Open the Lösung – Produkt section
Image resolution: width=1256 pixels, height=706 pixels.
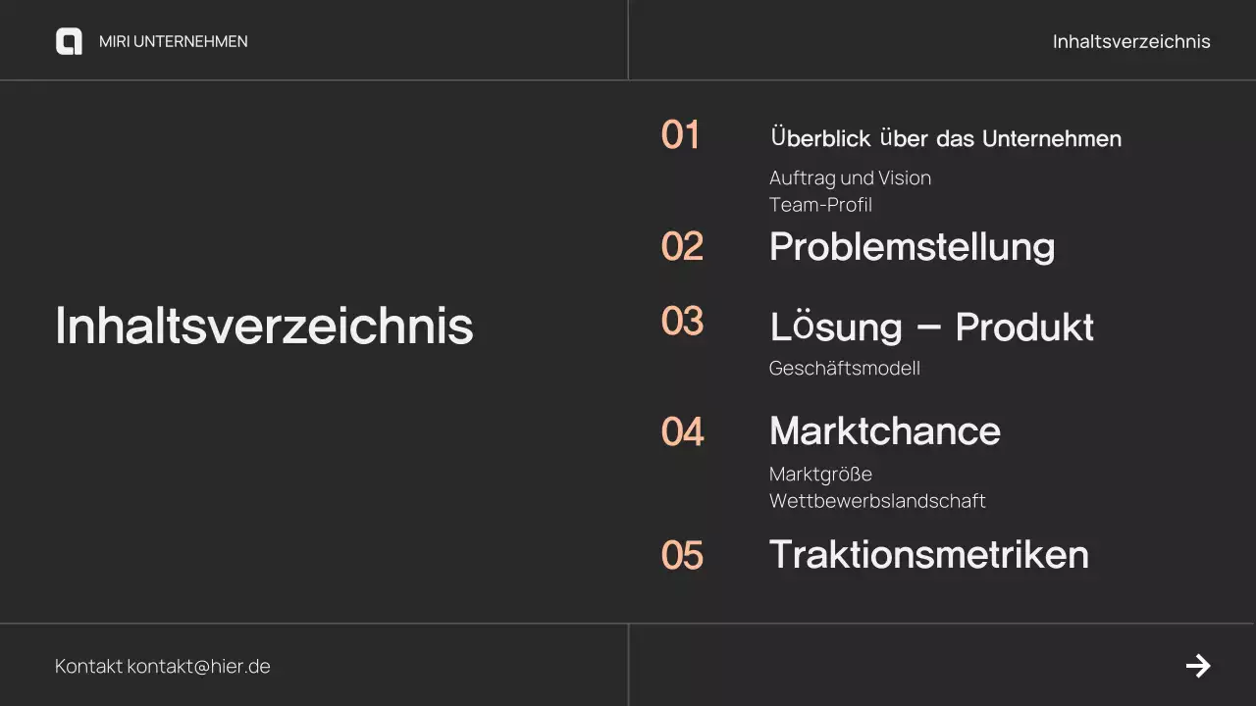click(931, 328)
